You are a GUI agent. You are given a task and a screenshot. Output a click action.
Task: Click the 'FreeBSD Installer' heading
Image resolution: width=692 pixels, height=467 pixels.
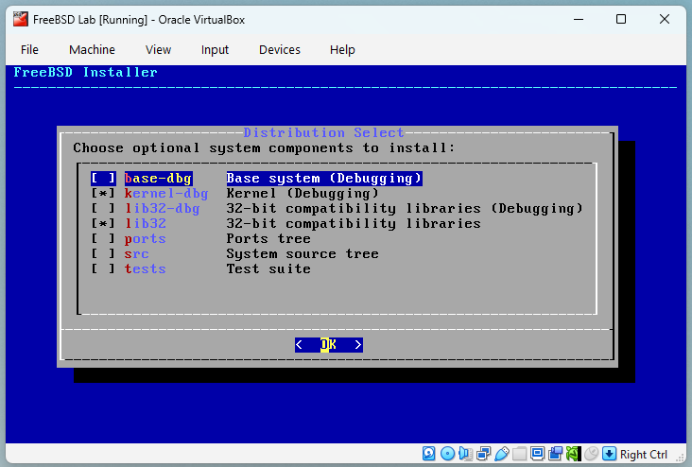(86, 72)
